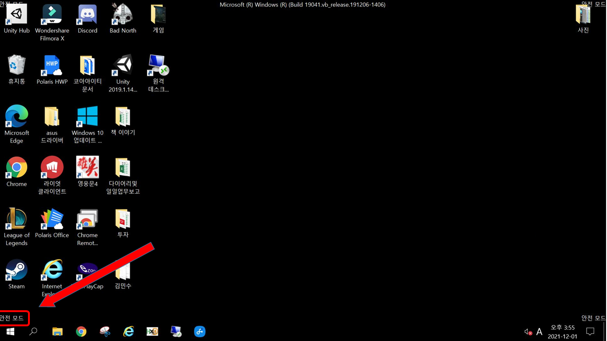Launch Internet Explorer from the taskbar
Screen dimensions: 607x341
pyautogui.click(x=129, y=332)
